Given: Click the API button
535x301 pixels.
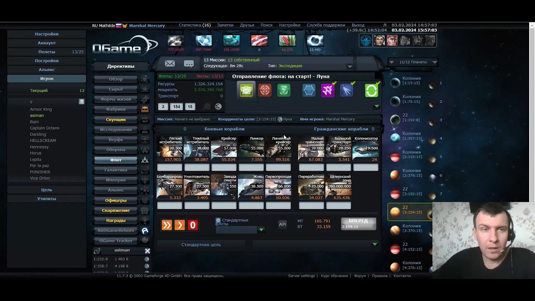Looking at the screenshot, I should [283, 224].
